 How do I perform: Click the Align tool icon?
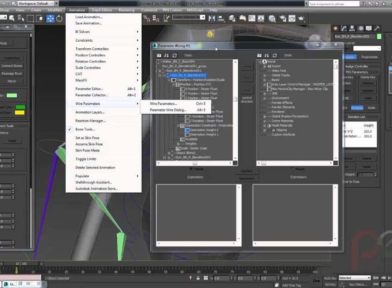point(221,18)
